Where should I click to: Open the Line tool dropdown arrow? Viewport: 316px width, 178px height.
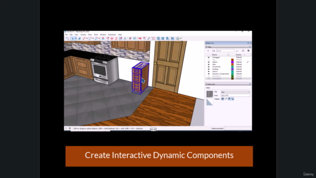[x=87, y=39]
